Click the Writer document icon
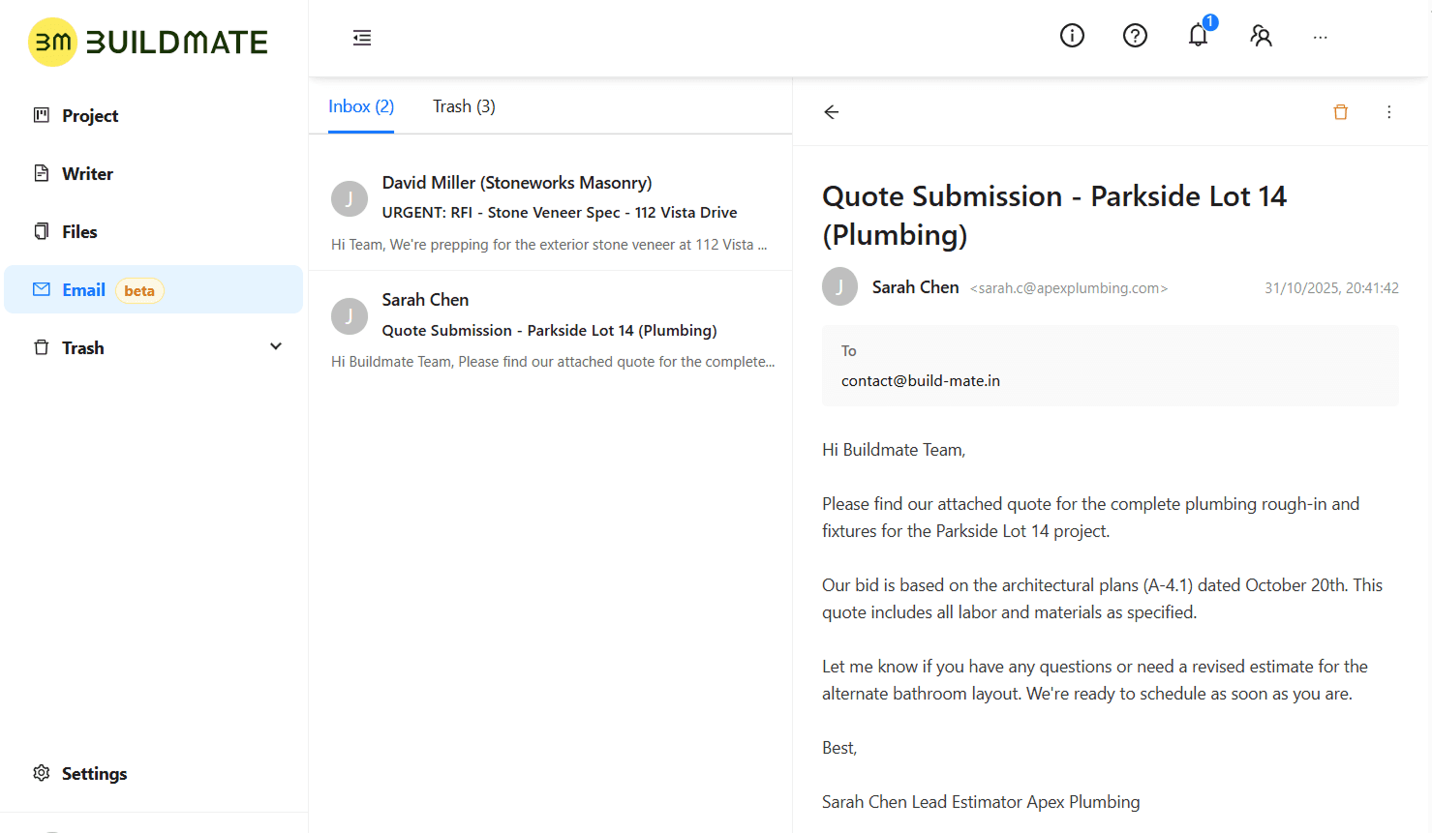The image size is (1432, 833). (x=42, y=173)
